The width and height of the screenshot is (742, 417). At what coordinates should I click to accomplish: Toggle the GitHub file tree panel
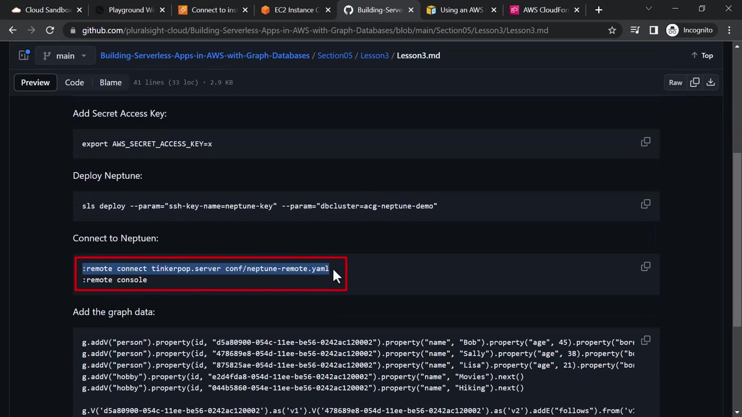(x=24, y=56)
